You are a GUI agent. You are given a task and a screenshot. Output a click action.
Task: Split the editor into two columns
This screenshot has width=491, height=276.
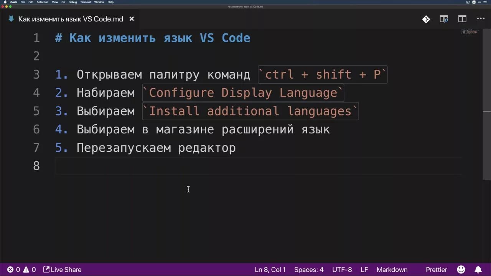(462, 19)
